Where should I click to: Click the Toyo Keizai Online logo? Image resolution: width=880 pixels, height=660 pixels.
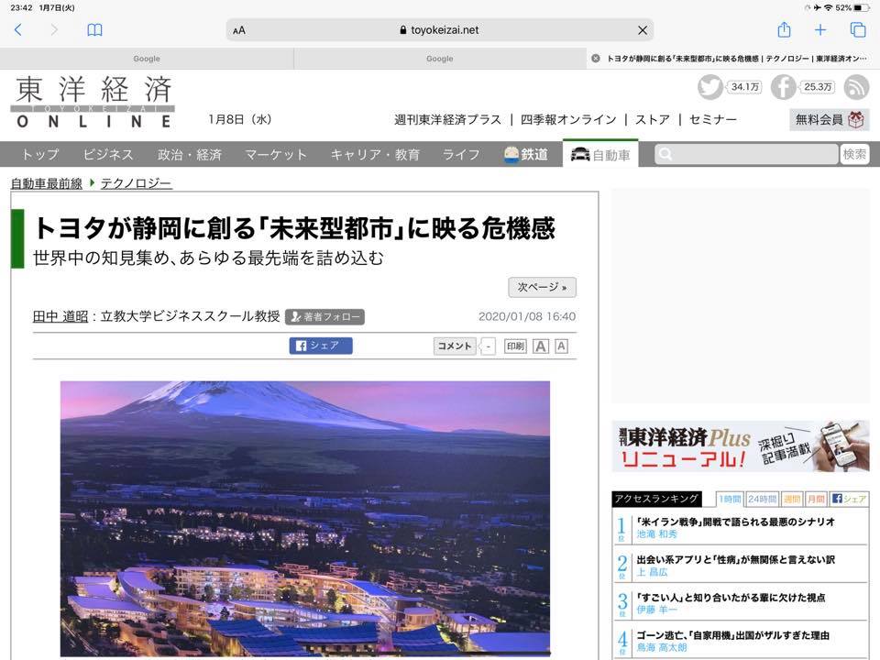(x=93, y=102)
